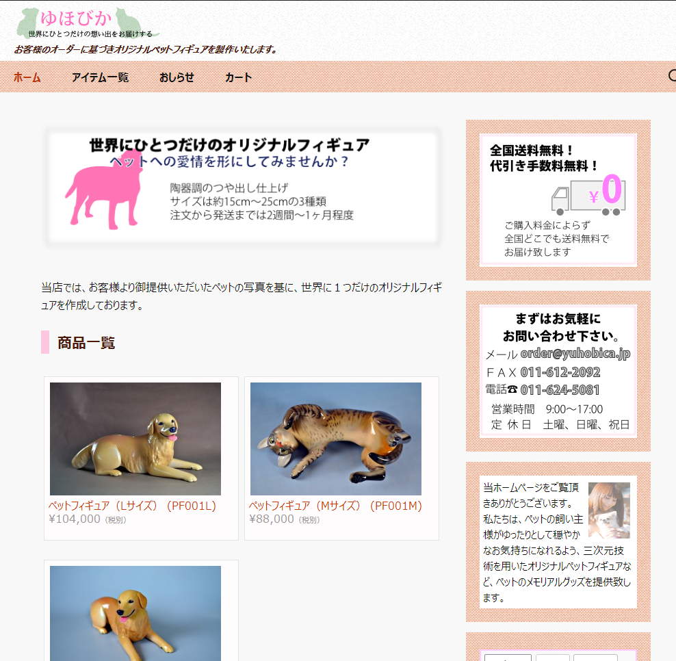Click the L-size golden retriever figure image

point(135,439)
